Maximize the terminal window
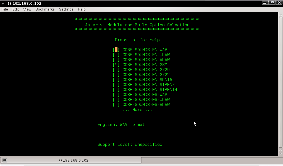 pyautogui.click(x=272, y=2)
